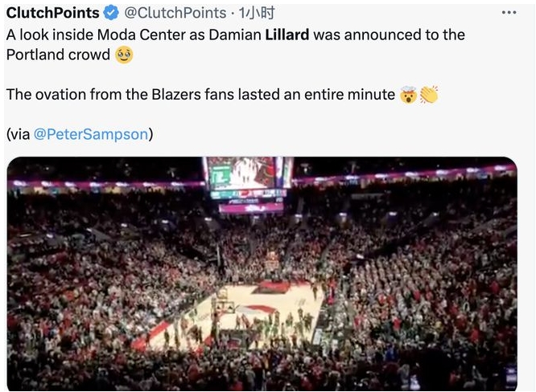Click the exploding head emoji
The height and width of the screenshot is (392, 536).
(409, 95)
